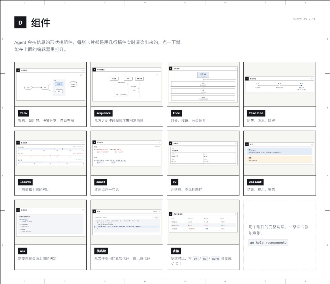
Task: Click the Copy button in the code preview
Action: pyautogui.click(x=156, y=217)
